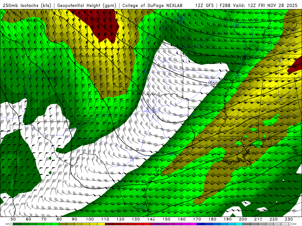The image size is (302, 226).
Task: Click the '12Z GFS' model run label
Action: (204, 5)
